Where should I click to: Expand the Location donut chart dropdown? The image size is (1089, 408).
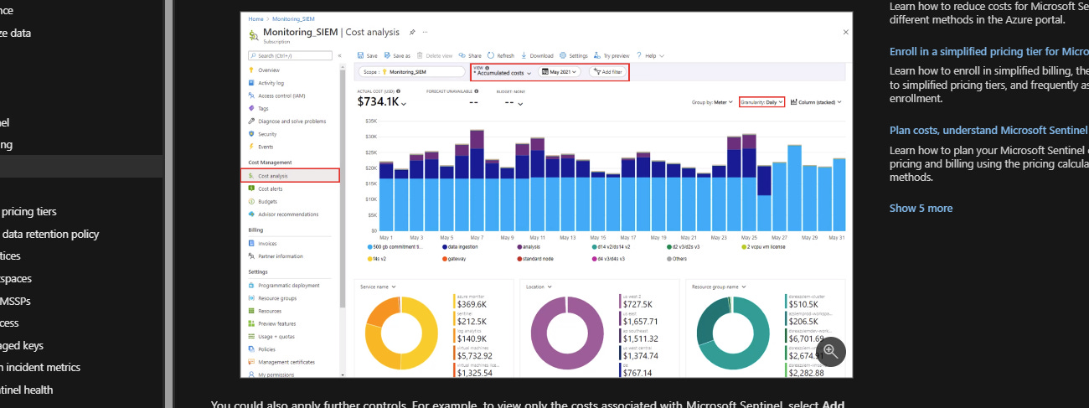tap(540, 287)
